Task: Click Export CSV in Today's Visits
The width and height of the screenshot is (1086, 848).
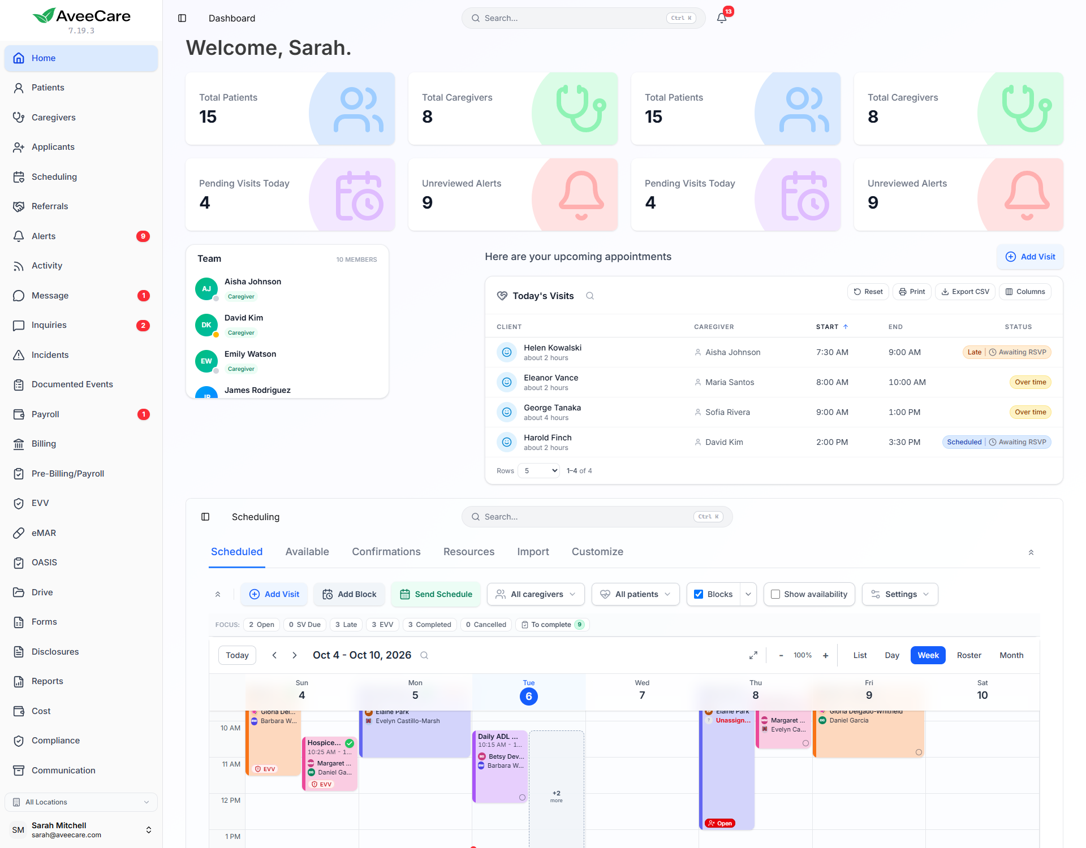Action: pyautogui.click(x=965, y=292)
